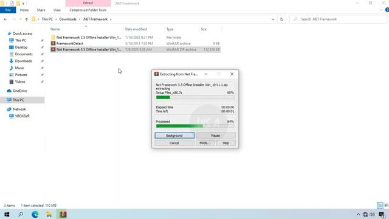This screenshot has height=219, width=389.
Task: Minimize the Extracting dialog
Action: (206, 74)
